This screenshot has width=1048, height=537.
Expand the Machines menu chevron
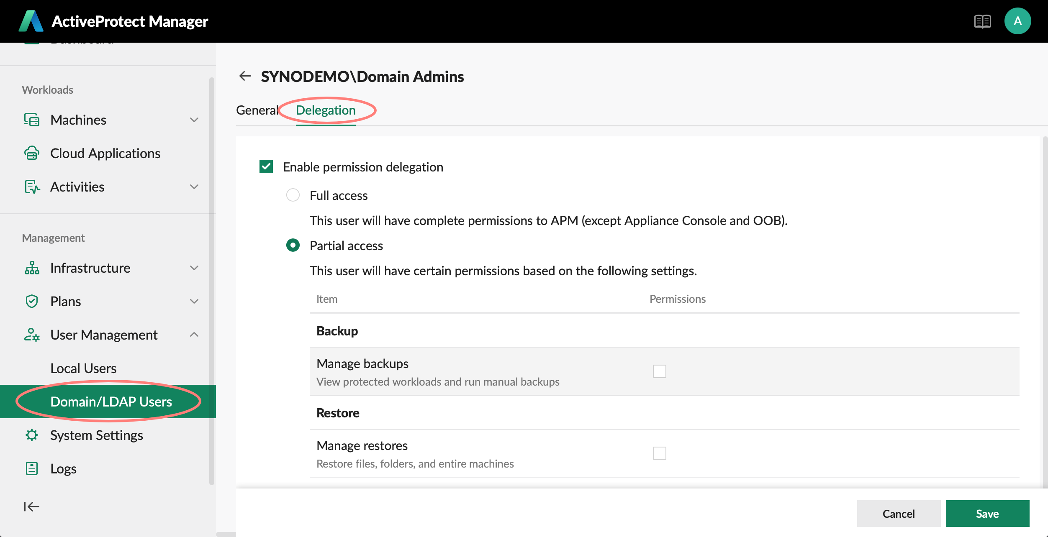(194, 120)
